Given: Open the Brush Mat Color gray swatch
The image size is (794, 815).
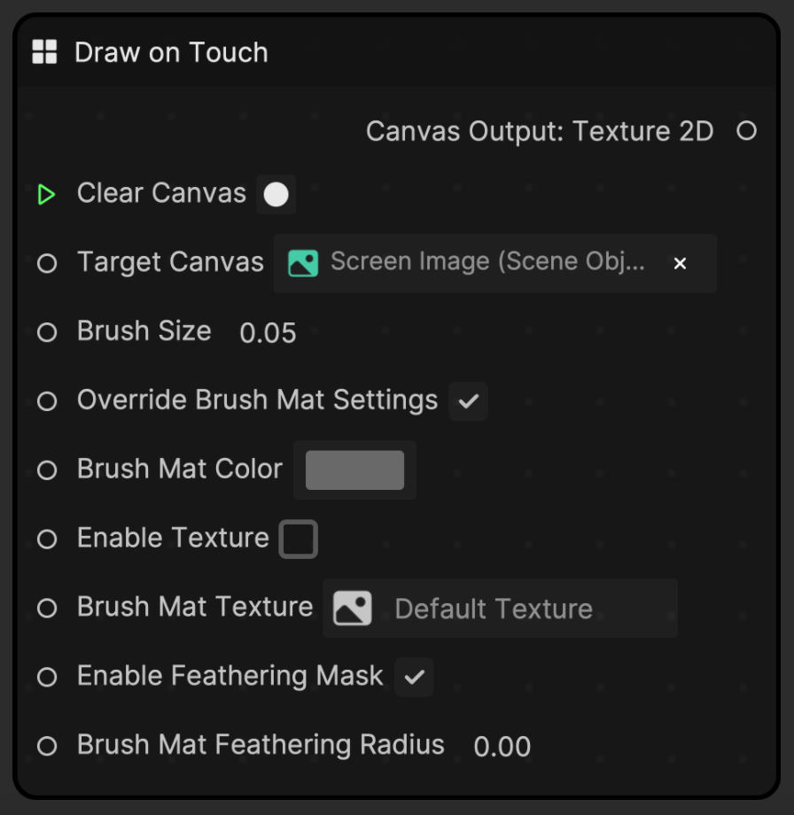Looking at the screenshot, I should point(354,470).
